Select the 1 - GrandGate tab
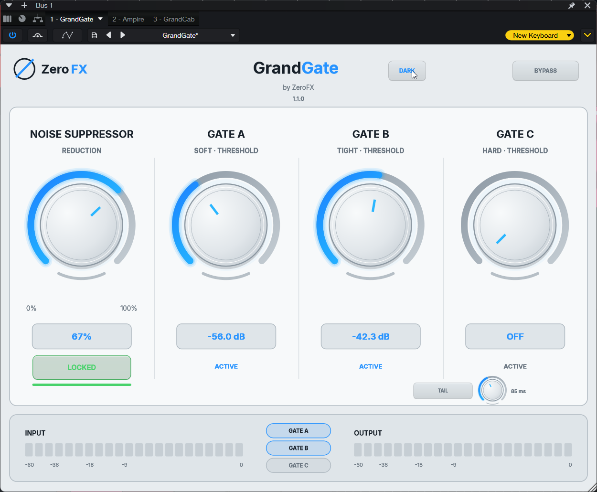The image size is (597, 492). point(72,19)
